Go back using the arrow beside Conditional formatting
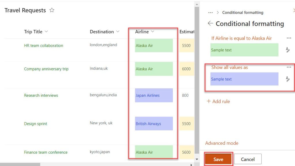Image resolution: width=295 pixels, height=166 pixels. (x=210, y=23)
